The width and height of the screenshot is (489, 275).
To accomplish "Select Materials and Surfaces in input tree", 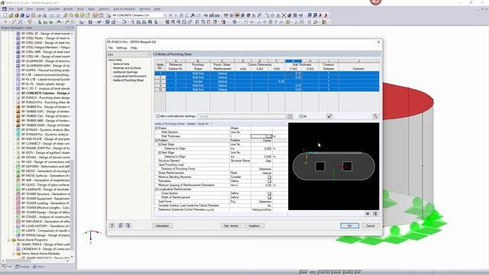I will (x=127, y=68).
